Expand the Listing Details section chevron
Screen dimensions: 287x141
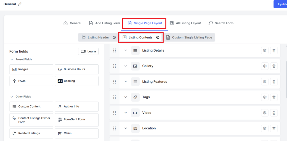126,50
